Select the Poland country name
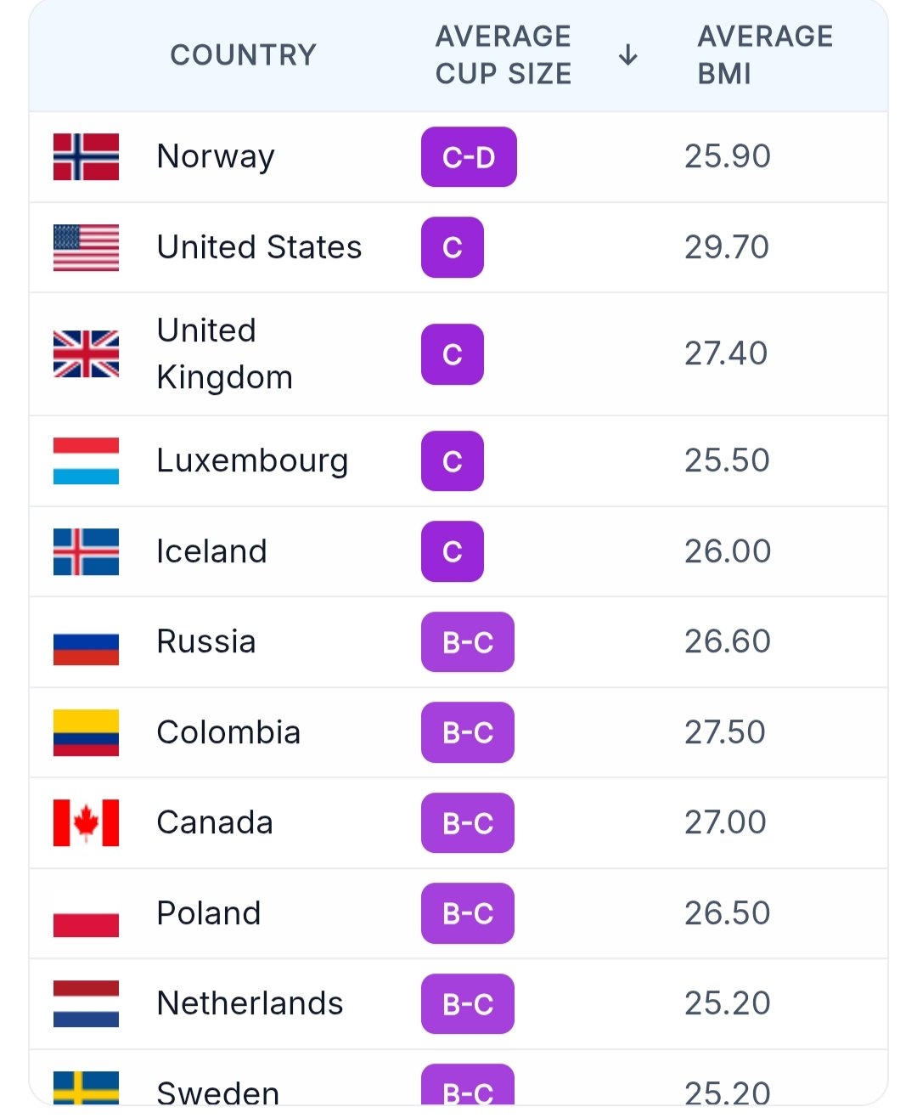Image resolution: width=917 pixels, height=1118 pixels. 209,913
